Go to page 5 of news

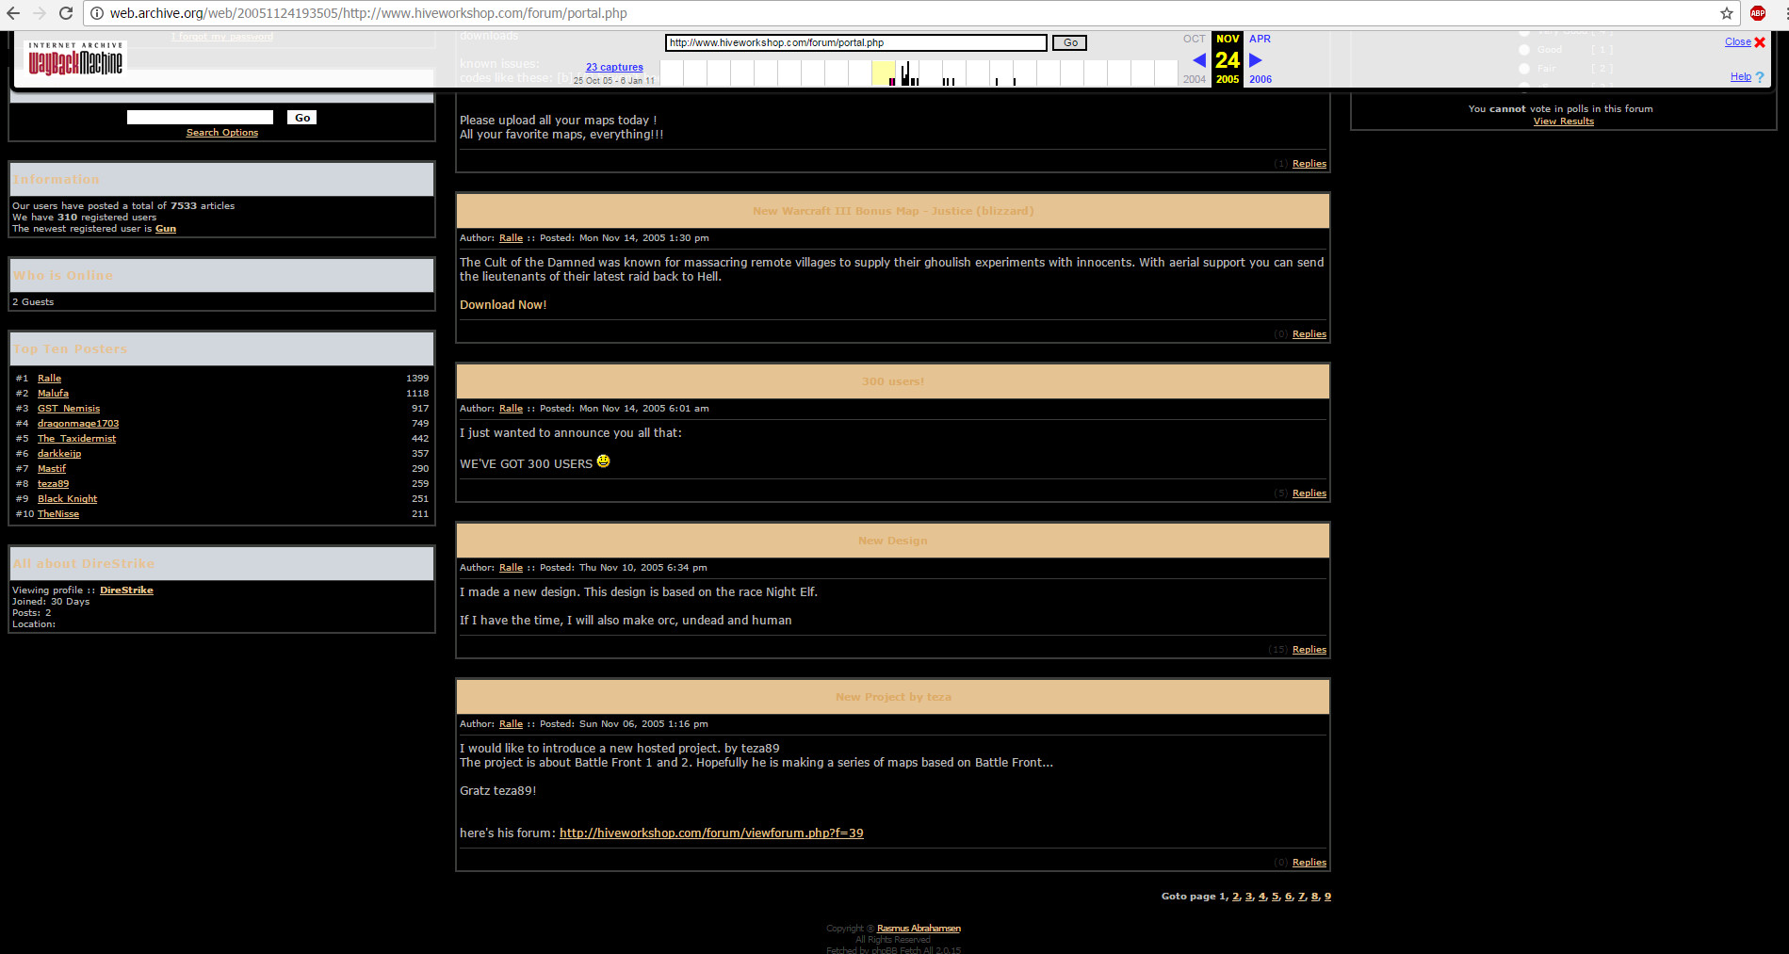(1276, 897)
